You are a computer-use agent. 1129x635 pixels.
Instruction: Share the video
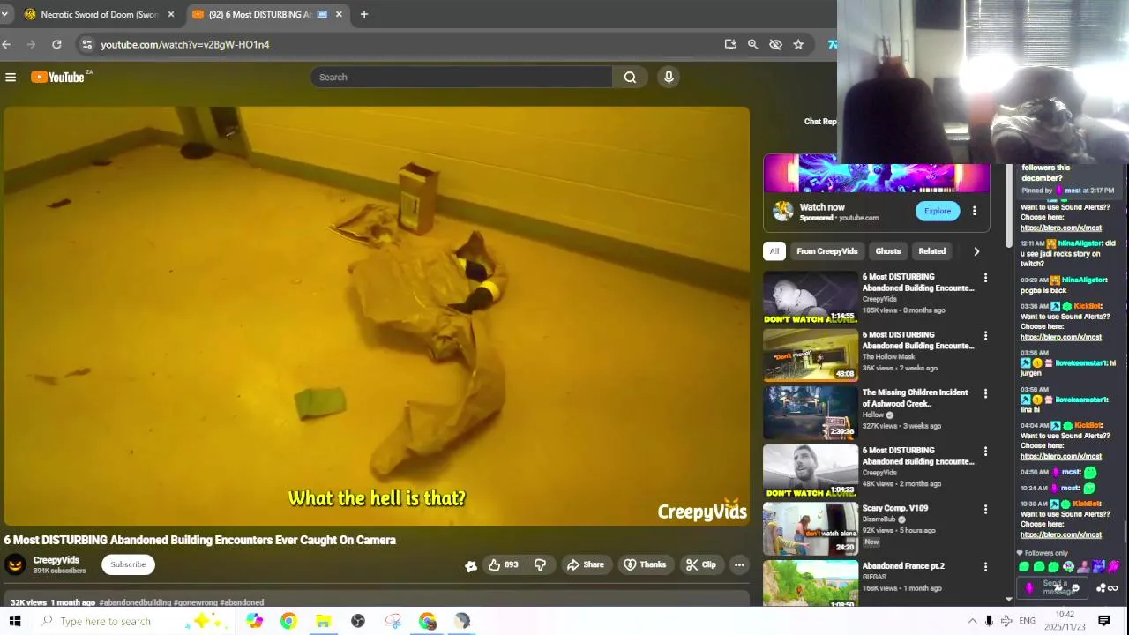[x=586, y=564]
